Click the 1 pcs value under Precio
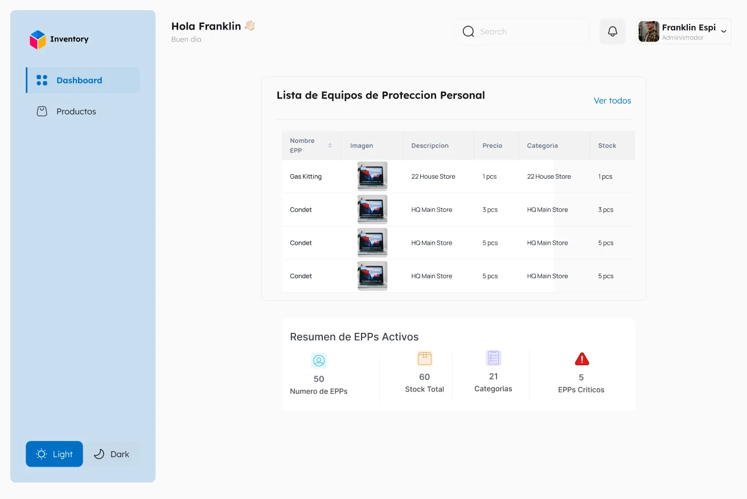 [x=490, y=176]
